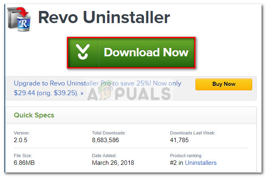266x177 pixels.
Task: Click the Version label
Action: (22, 133)
